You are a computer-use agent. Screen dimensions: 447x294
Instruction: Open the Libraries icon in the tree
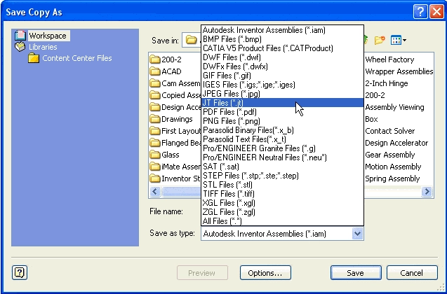(x=20, y=47)
